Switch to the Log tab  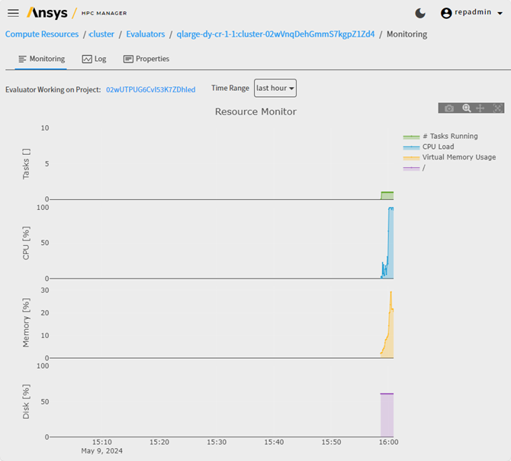(x=94, y=59)
